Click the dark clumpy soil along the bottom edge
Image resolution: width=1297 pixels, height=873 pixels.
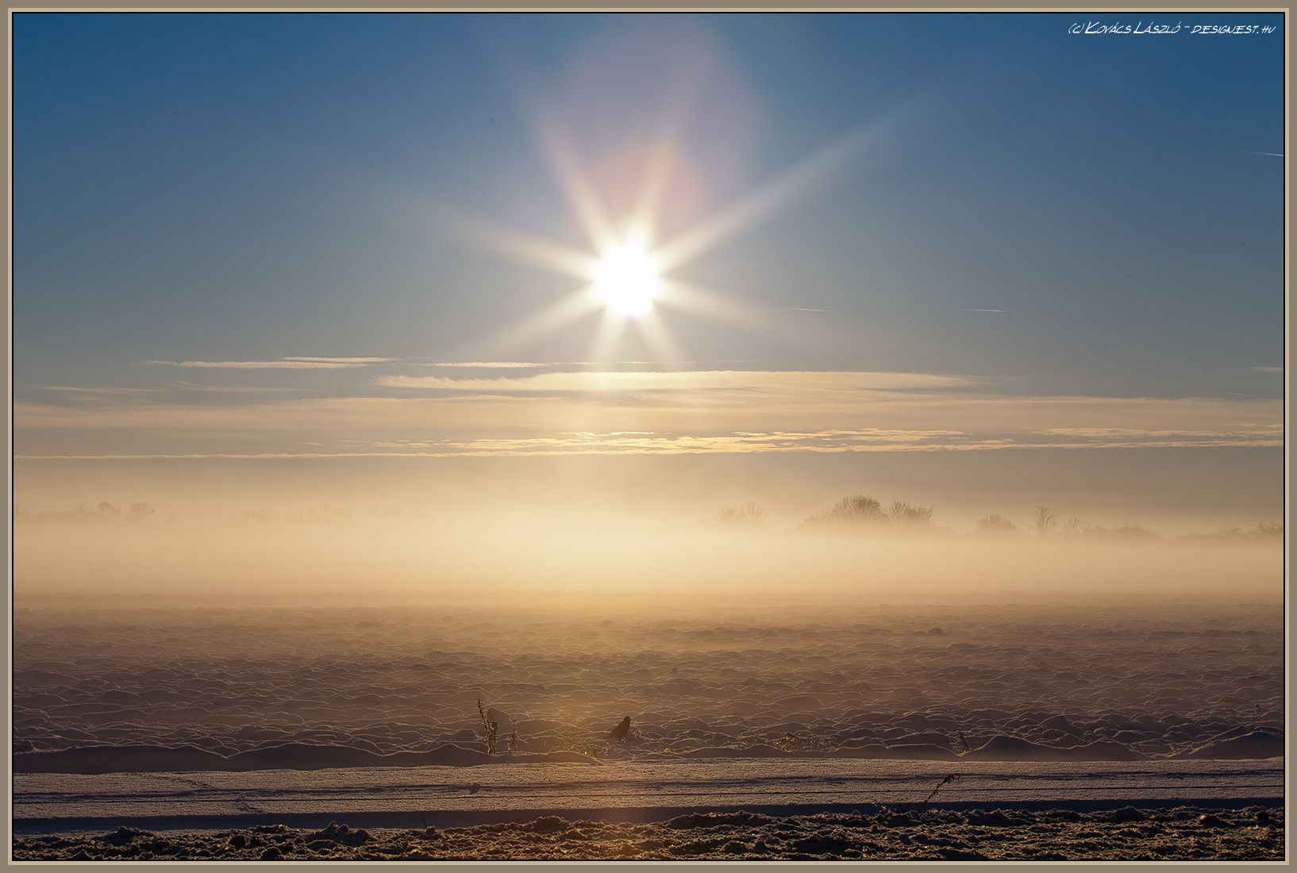[x=635, y=840]
